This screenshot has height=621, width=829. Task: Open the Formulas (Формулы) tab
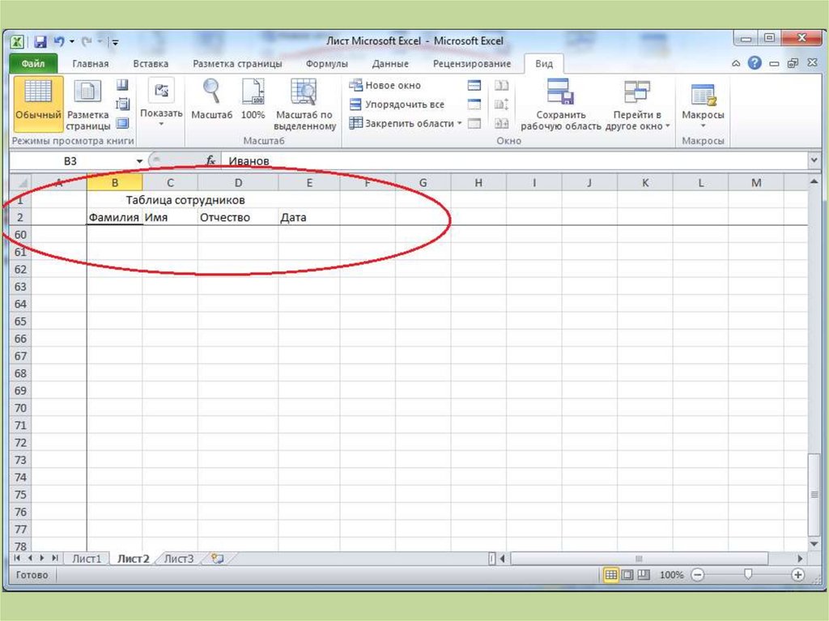tap(327, 63)
